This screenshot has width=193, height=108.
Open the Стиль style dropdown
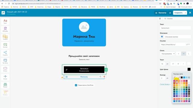[x=167, y=54]
